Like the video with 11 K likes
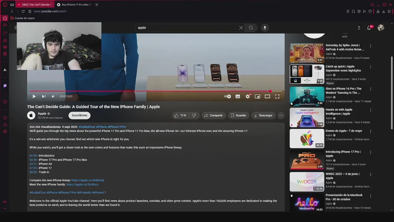 [180, 115]
